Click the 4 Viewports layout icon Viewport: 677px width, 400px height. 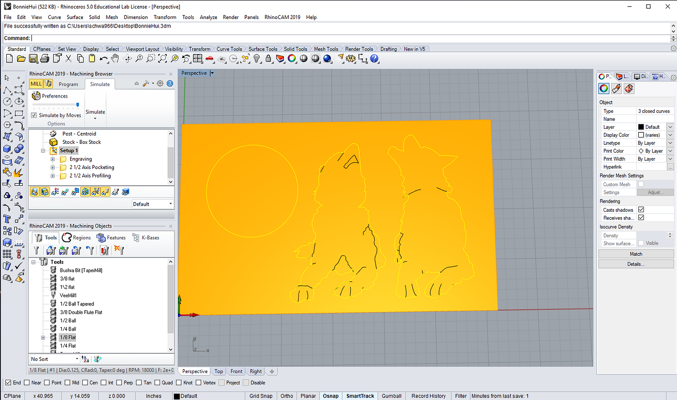click(x=197, y=58)
